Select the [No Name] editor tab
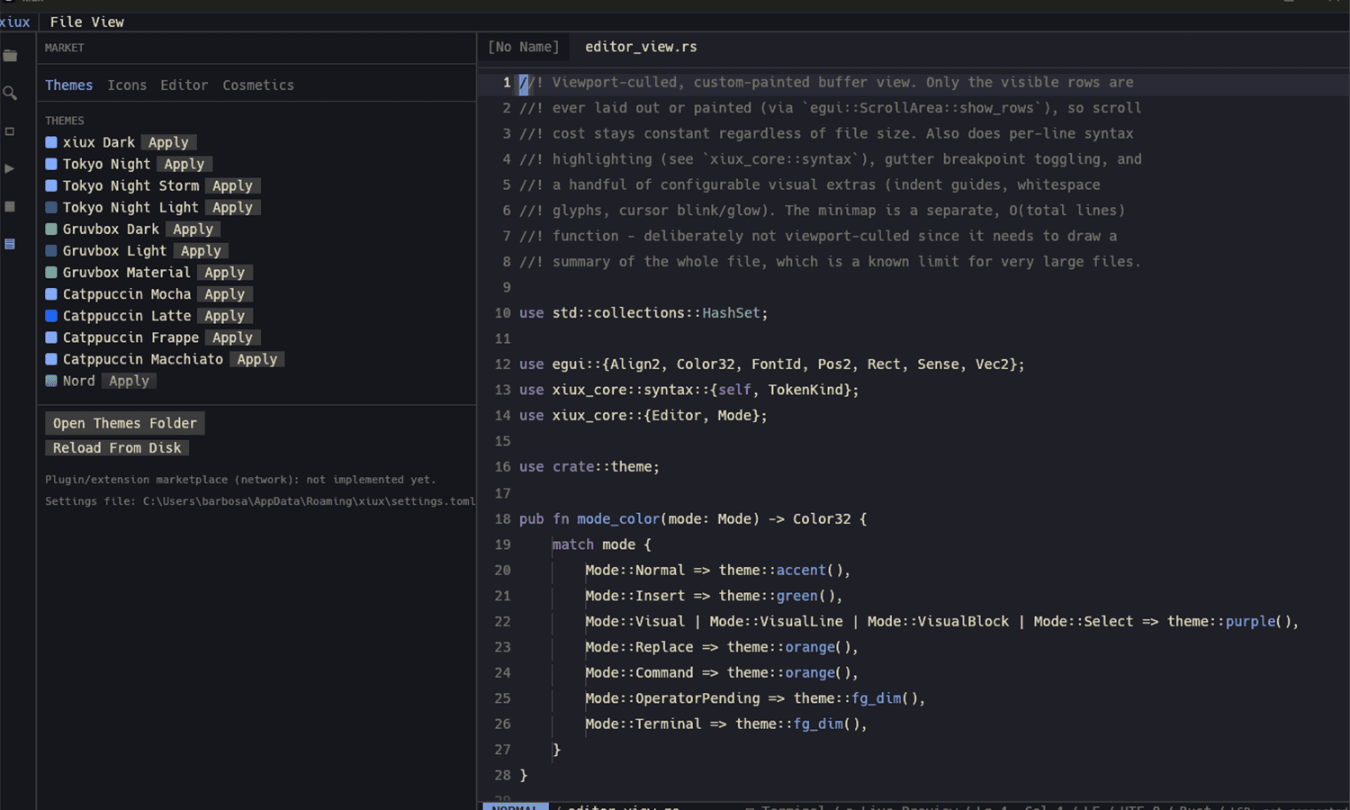 pyautogui.click(x=524, y=47)
